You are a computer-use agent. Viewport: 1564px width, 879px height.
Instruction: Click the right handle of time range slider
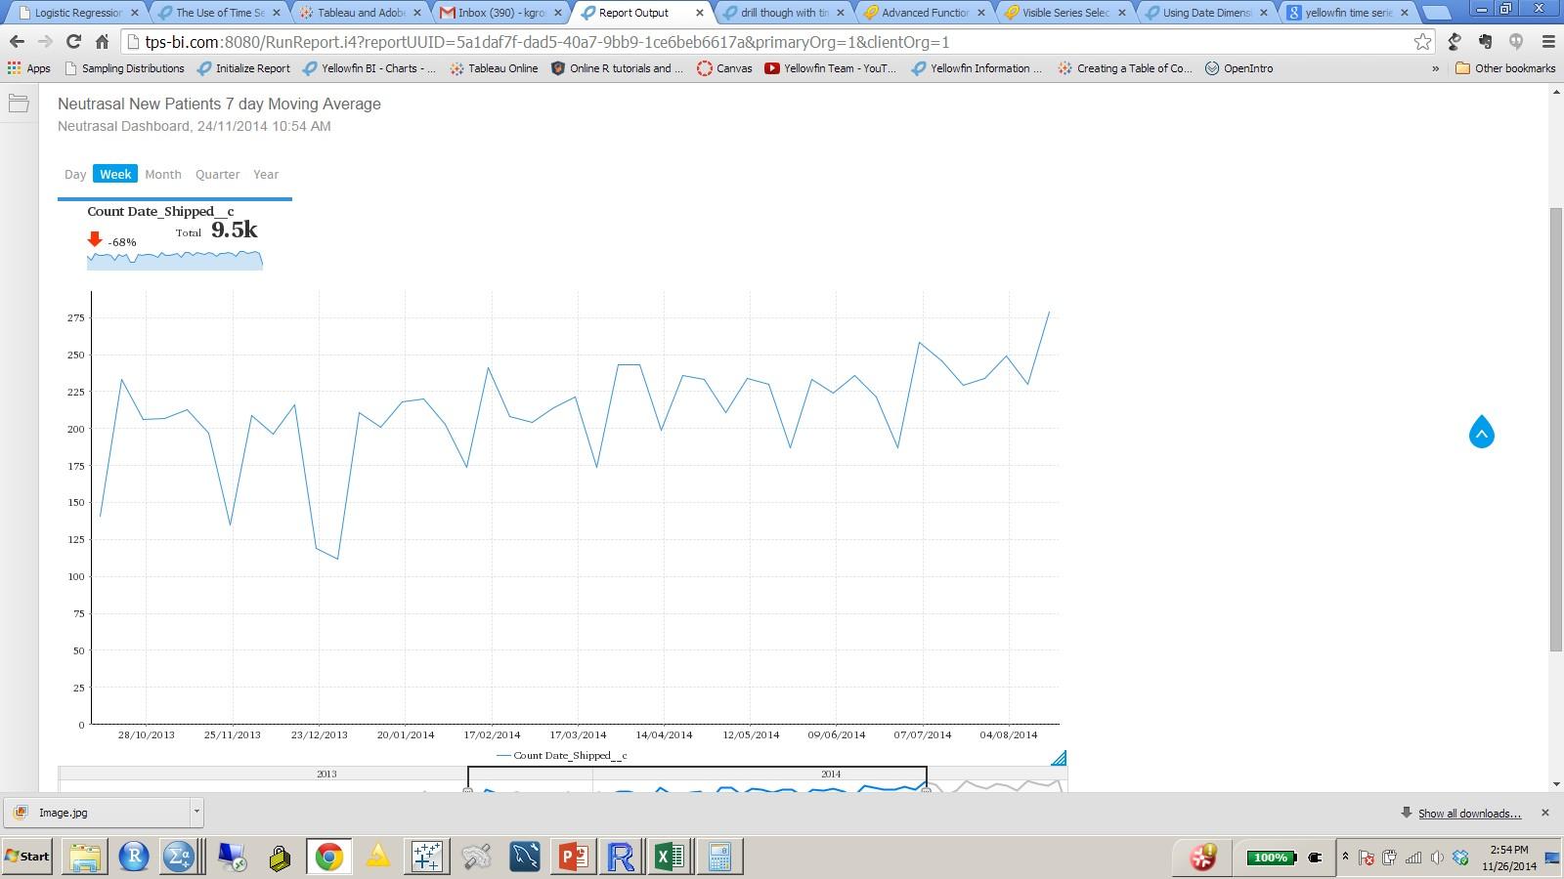(927, 789)
